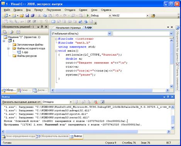The height and width of the screenshot is (146, 181).
Task: Click the Open File folder icon
Action: point(22,15)
